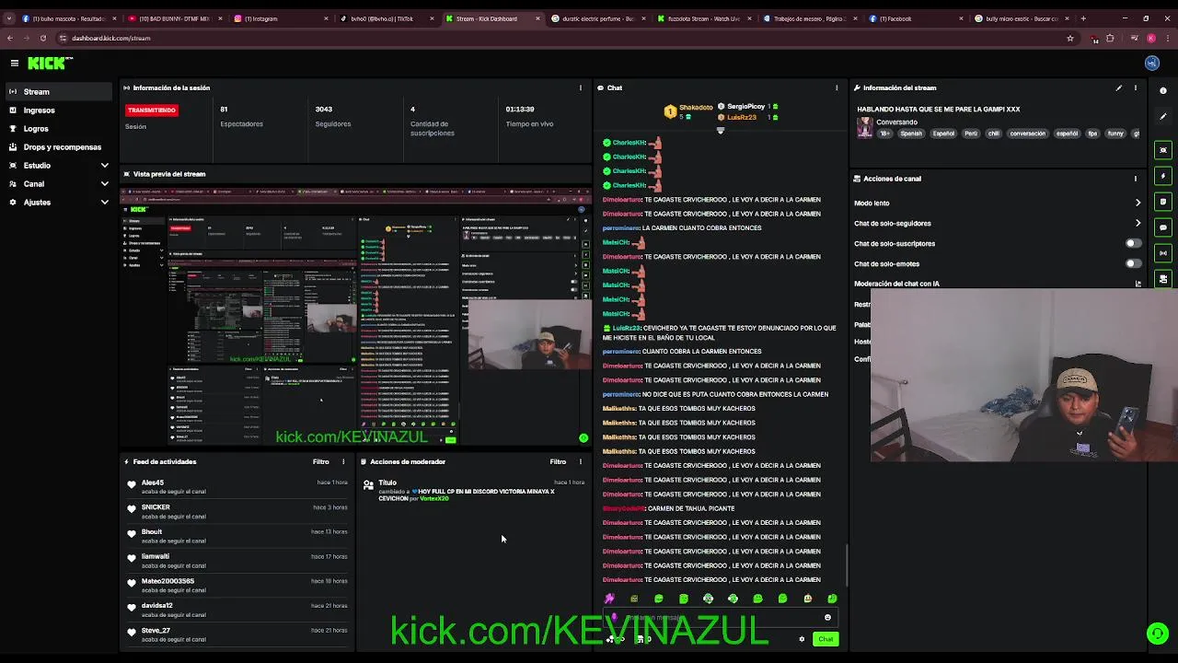Image resolution: width=1178 pixels, height=663 pixels.
Task: Open Modo lento settings arrow
Action: [x=1138, y=203]
